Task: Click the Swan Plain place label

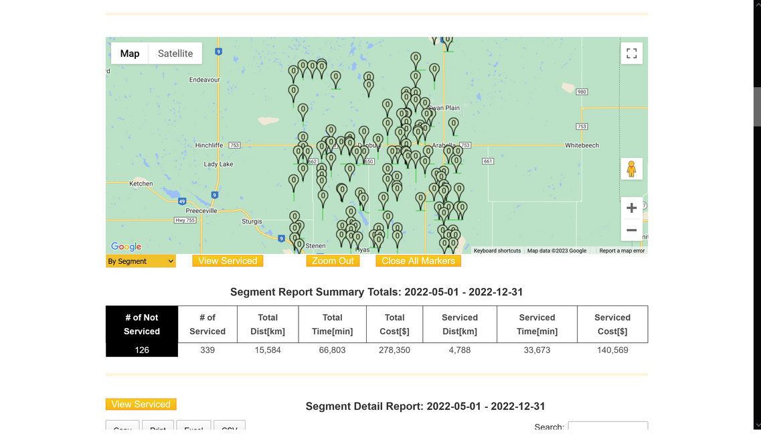Action: tap(445, 108)
